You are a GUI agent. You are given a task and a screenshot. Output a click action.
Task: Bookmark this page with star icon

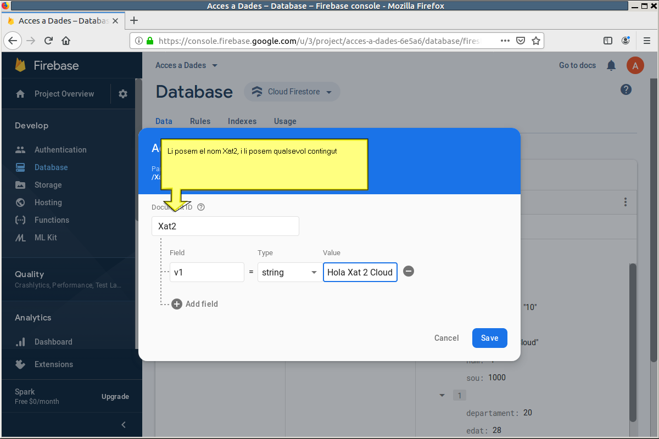536,41
